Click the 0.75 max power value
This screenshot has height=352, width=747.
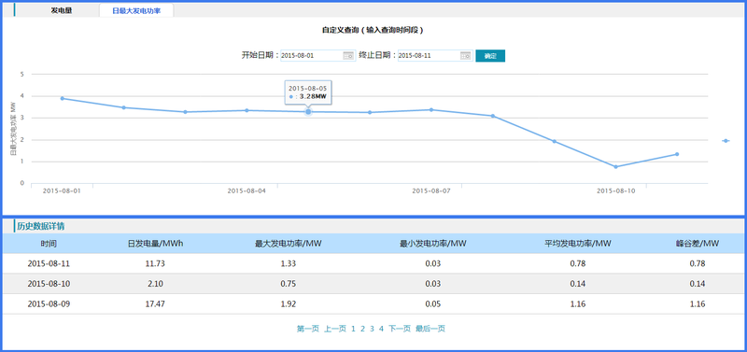click(289, 284)
